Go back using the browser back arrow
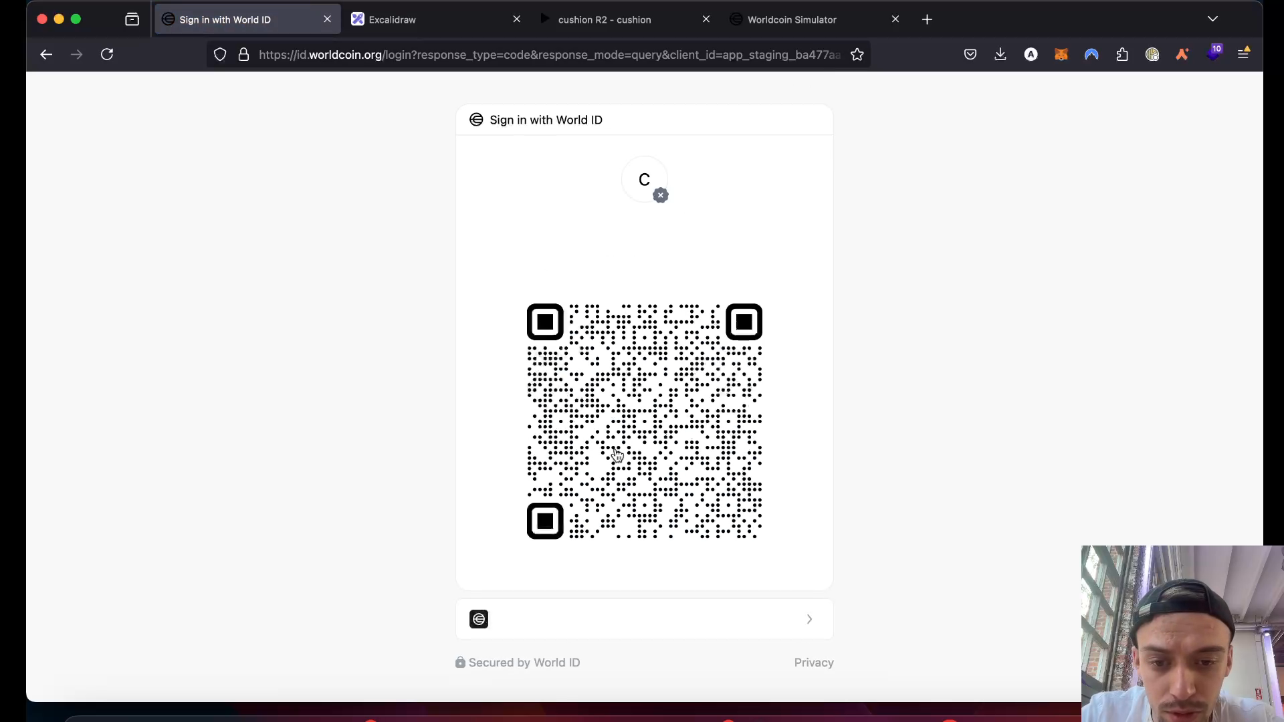 point(46,54)
